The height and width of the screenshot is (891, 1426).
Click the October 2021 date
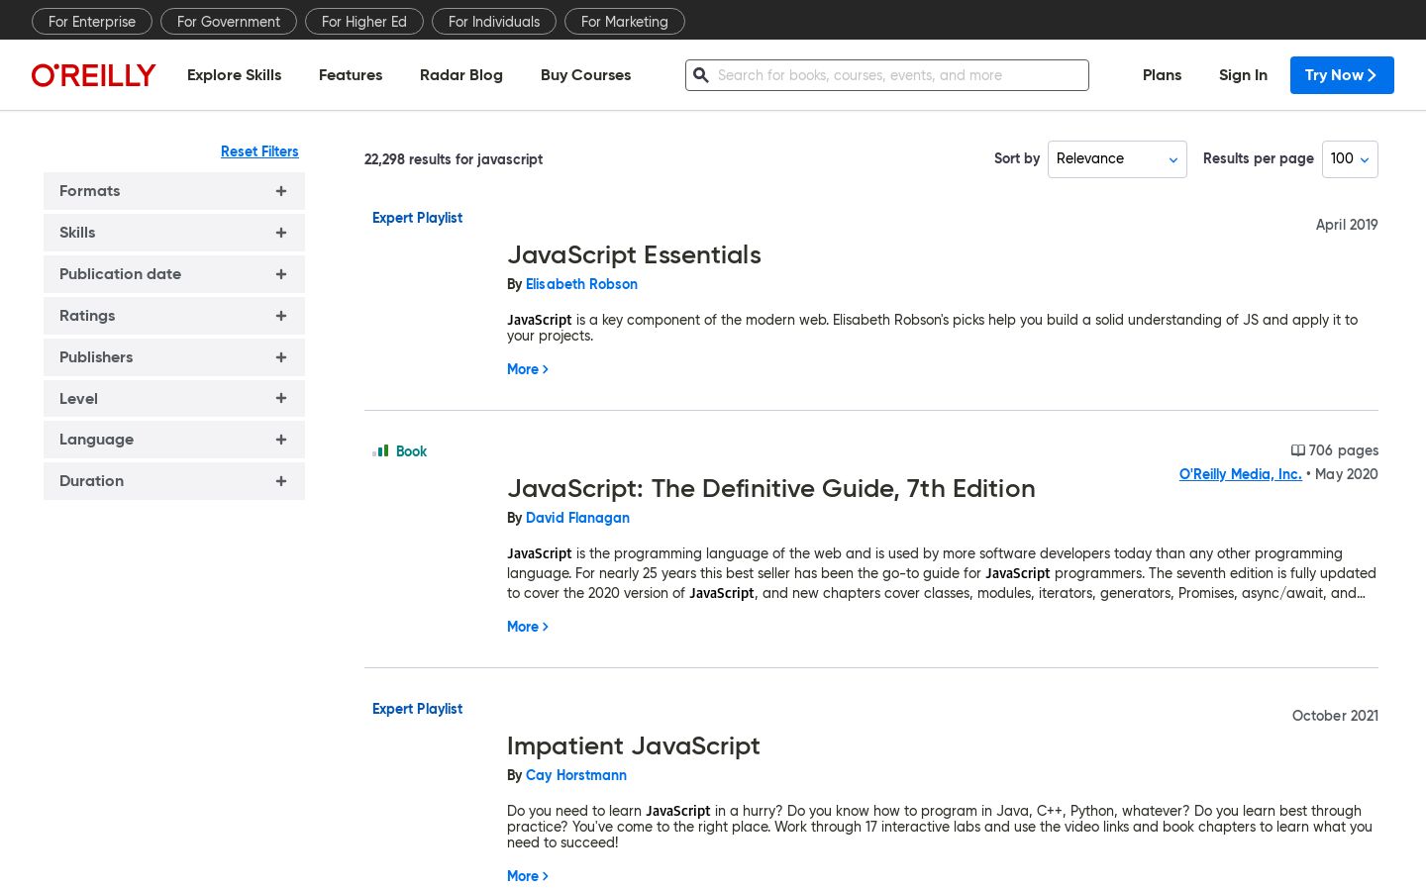tap(1335, 716)
